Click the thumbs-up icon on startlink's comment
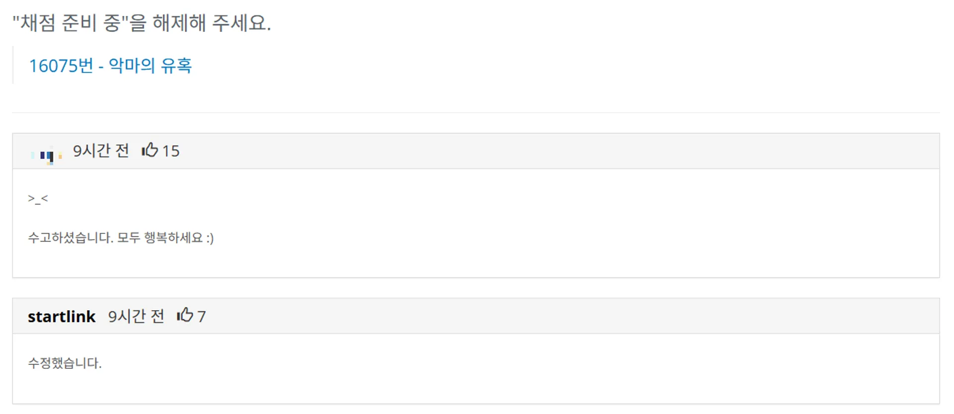Screen dimensions: 954x414 pos(185,315)
